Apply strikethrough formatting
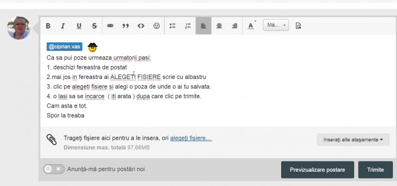 point(94,26)
